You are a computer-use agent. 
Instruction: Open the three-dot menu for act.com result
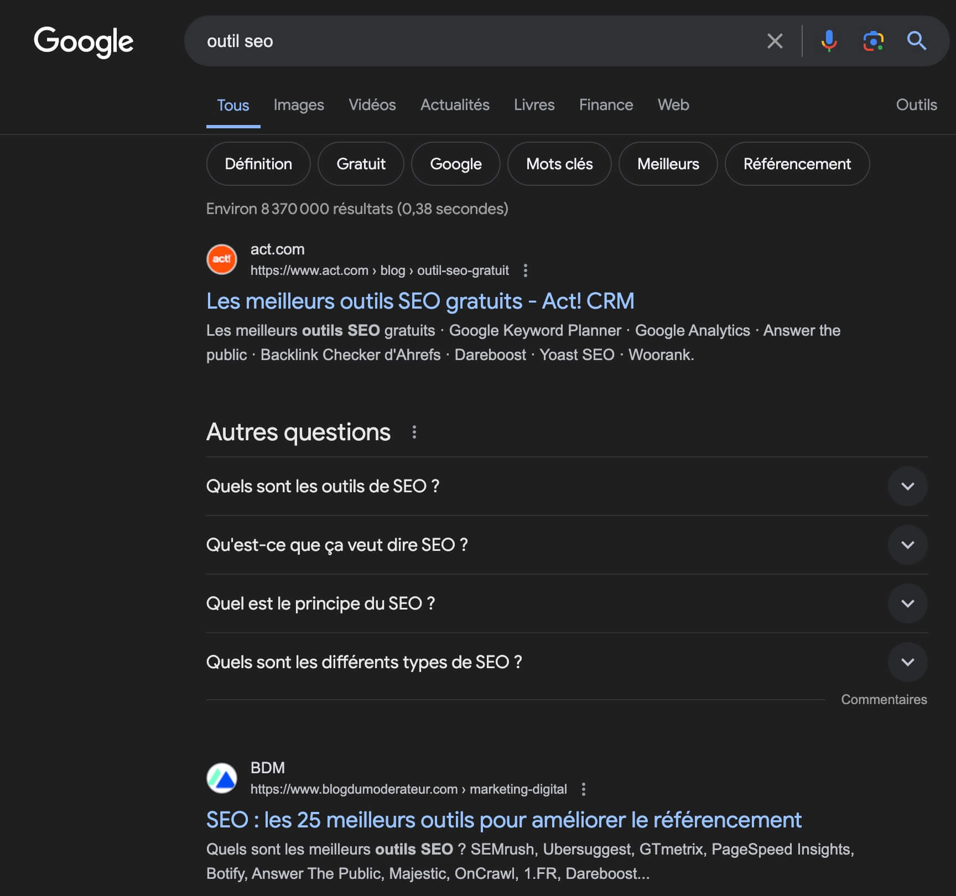point(525,270)
